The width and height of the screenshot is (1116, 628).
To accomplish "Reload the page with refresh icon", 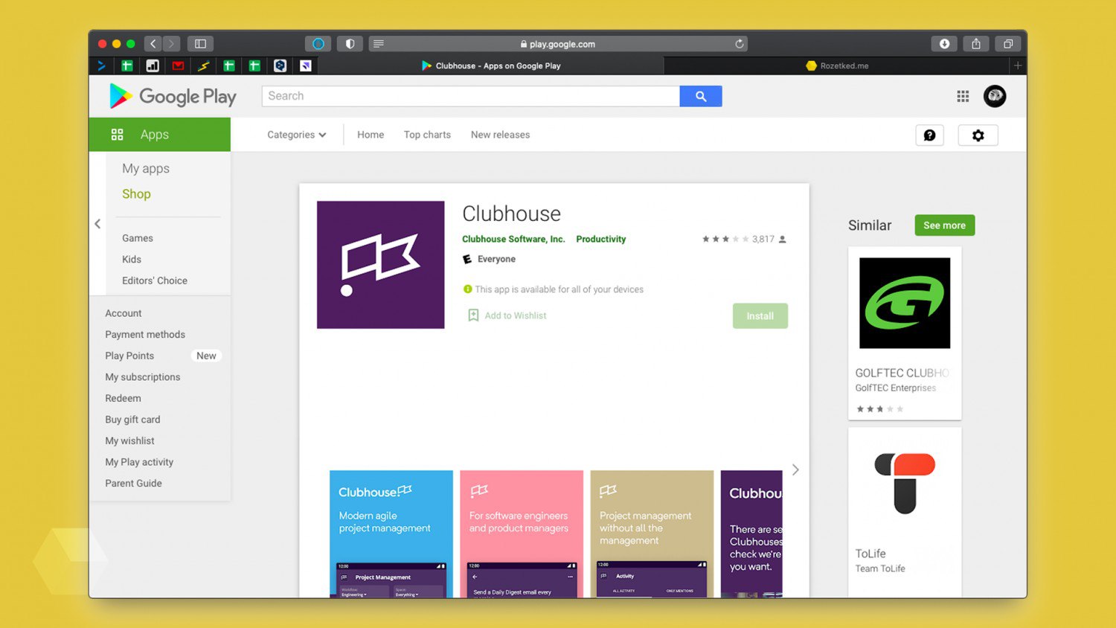I will tap(739, 44).
